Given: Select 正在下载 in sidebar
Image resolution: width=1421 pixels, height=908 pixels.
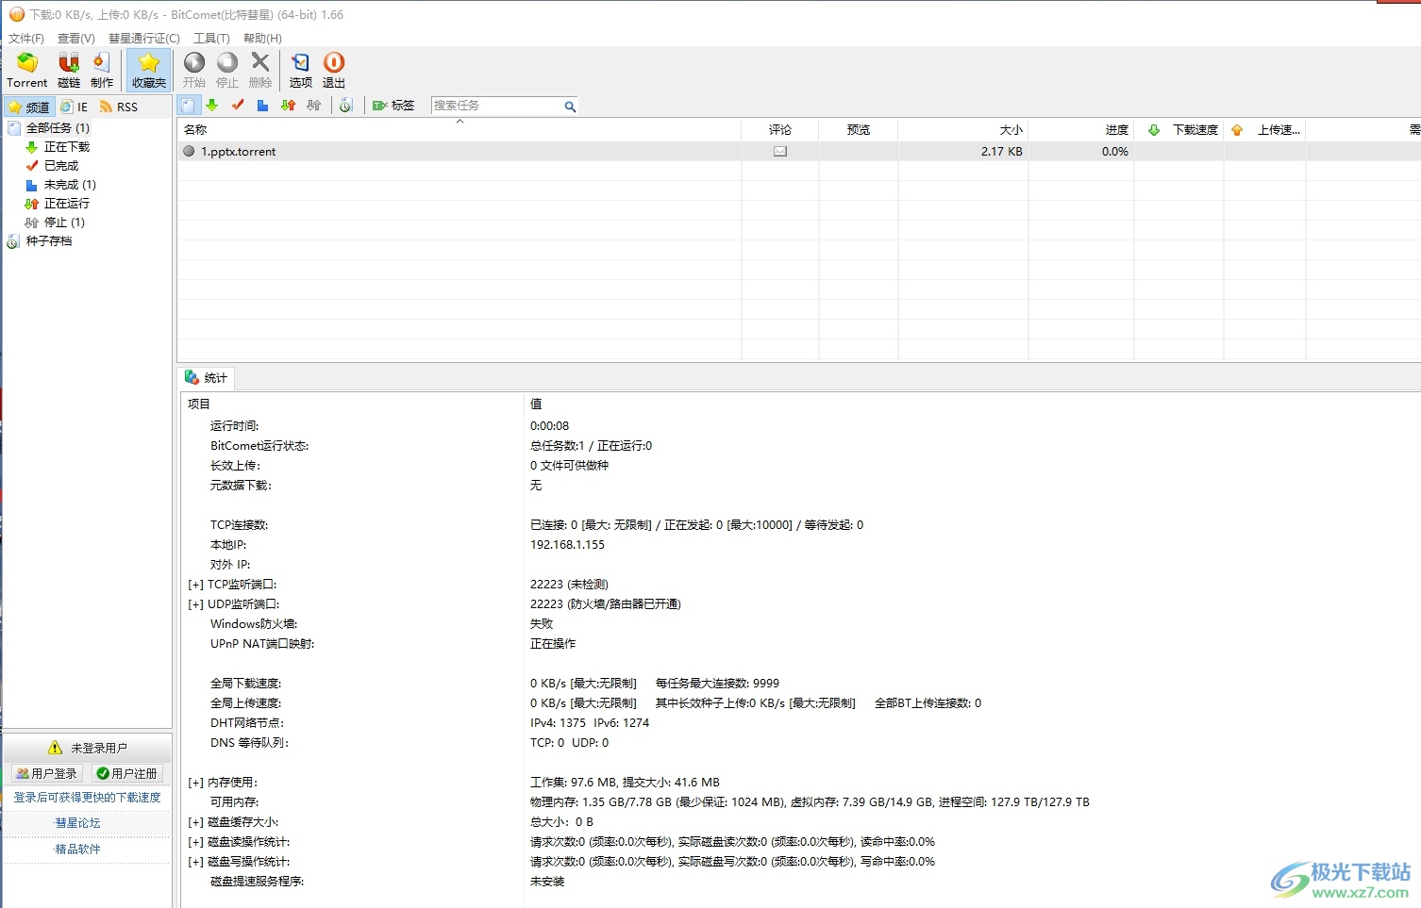Looking at the screenshot, I should coord(66,146).
